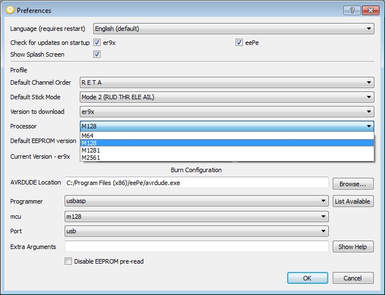This screenshot has width=385, height=295.
Task: Confirm preferences with OK button
Action: [x=307, y=278]
